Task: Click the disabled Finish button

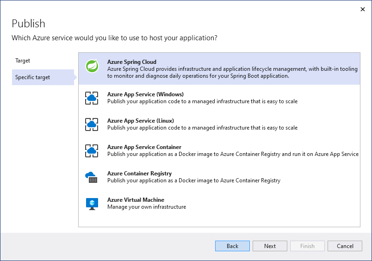Action: [307, 246]
